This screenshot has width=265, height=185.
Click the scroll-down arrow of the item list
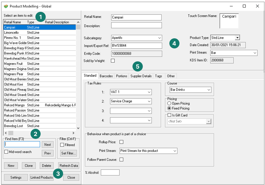(x=78, y=128)
